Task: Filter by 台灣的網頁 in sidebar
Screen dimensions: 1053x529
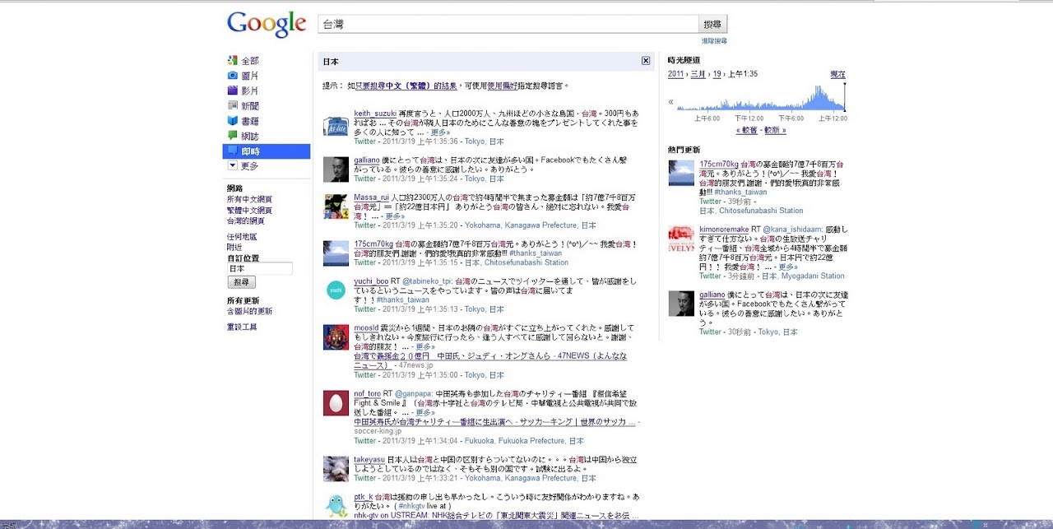Action: point(245,221)
